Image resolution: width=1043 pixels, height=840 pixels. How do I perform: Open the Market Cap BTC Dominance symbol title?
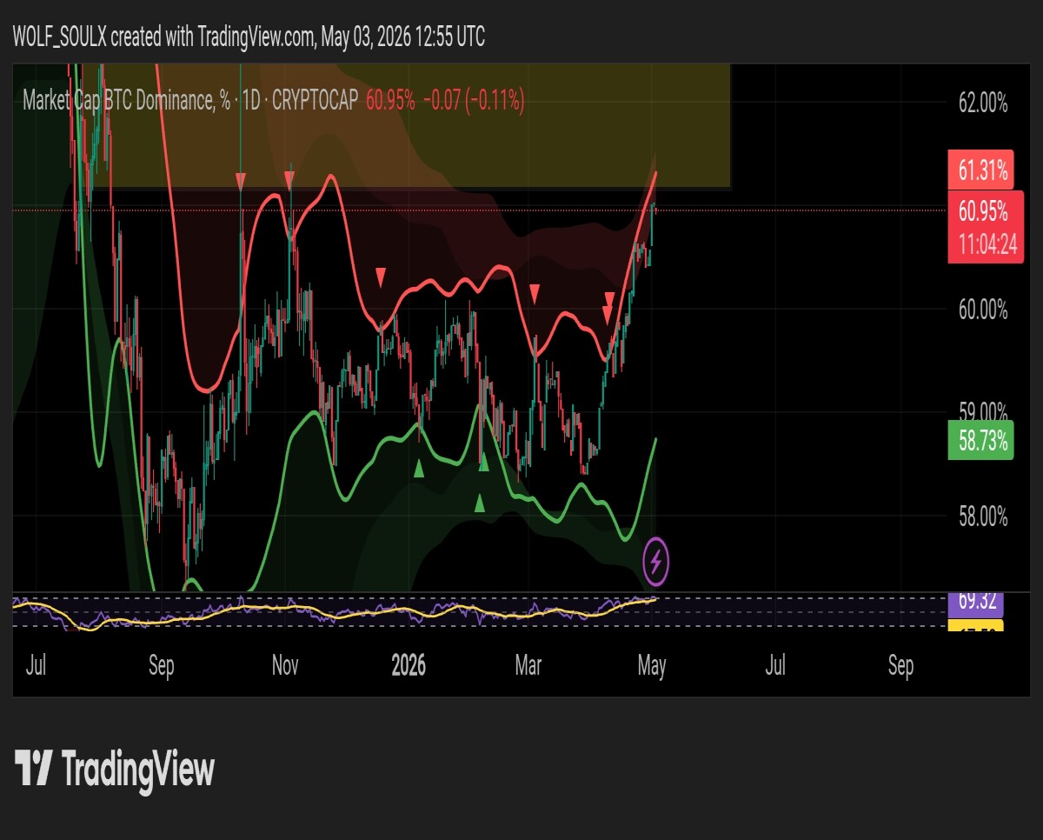click(x=118, y=102)
